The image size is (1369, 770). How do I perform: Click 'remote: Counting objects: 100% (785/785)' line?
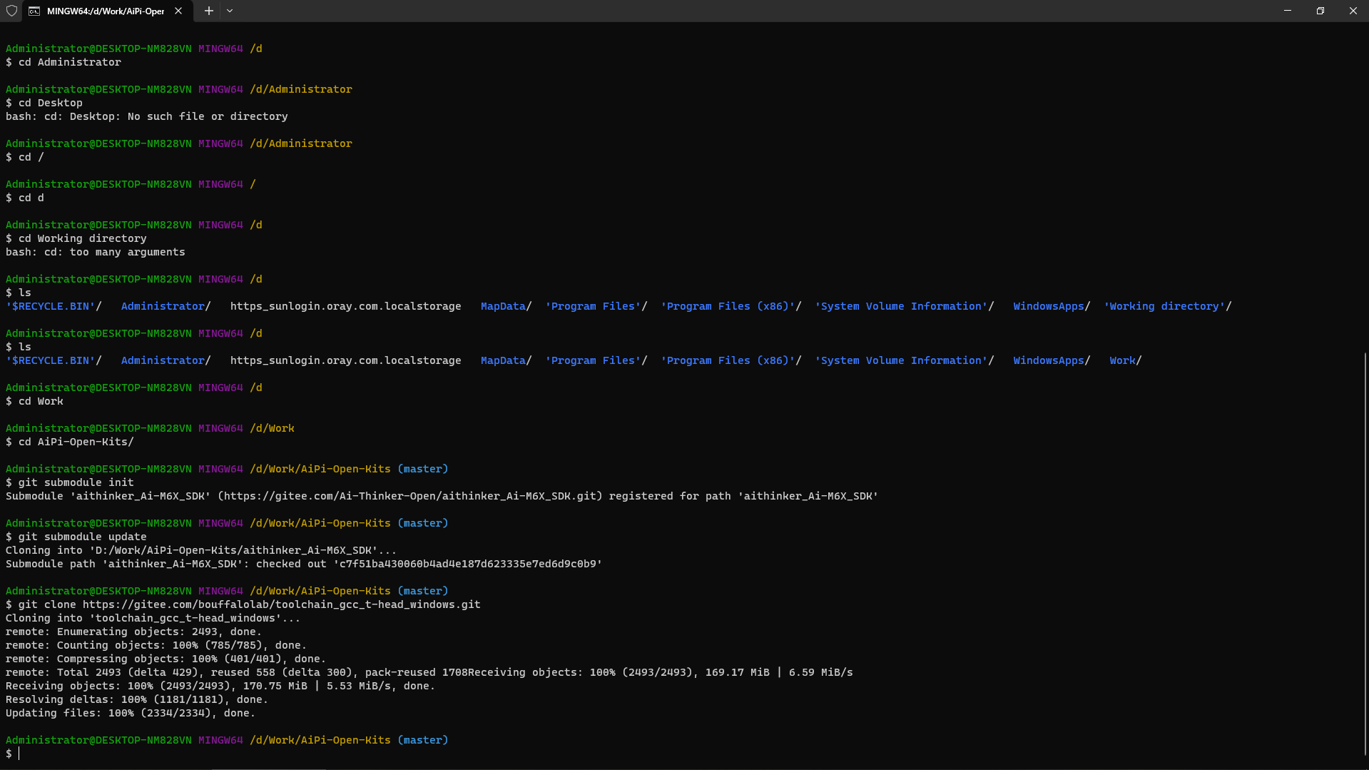pos(156,645)
